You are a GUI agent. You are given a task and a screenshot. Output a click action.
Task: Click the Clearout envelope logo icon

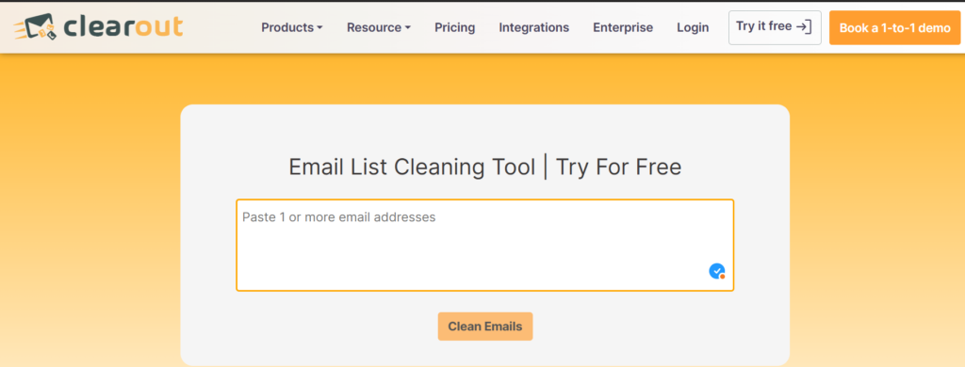(35, 27)
